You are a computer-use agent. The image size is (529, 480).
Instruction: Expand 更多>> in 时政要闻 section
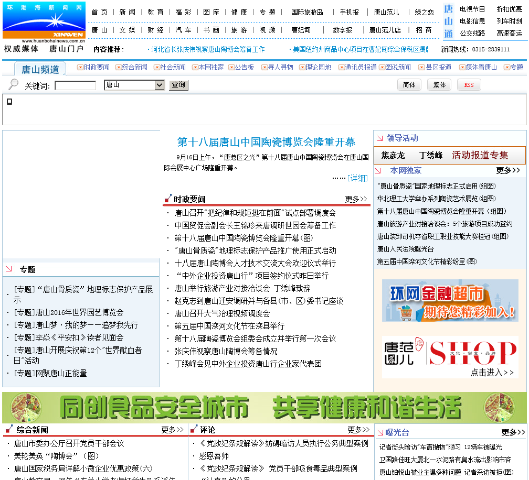(x=356, y=199)
